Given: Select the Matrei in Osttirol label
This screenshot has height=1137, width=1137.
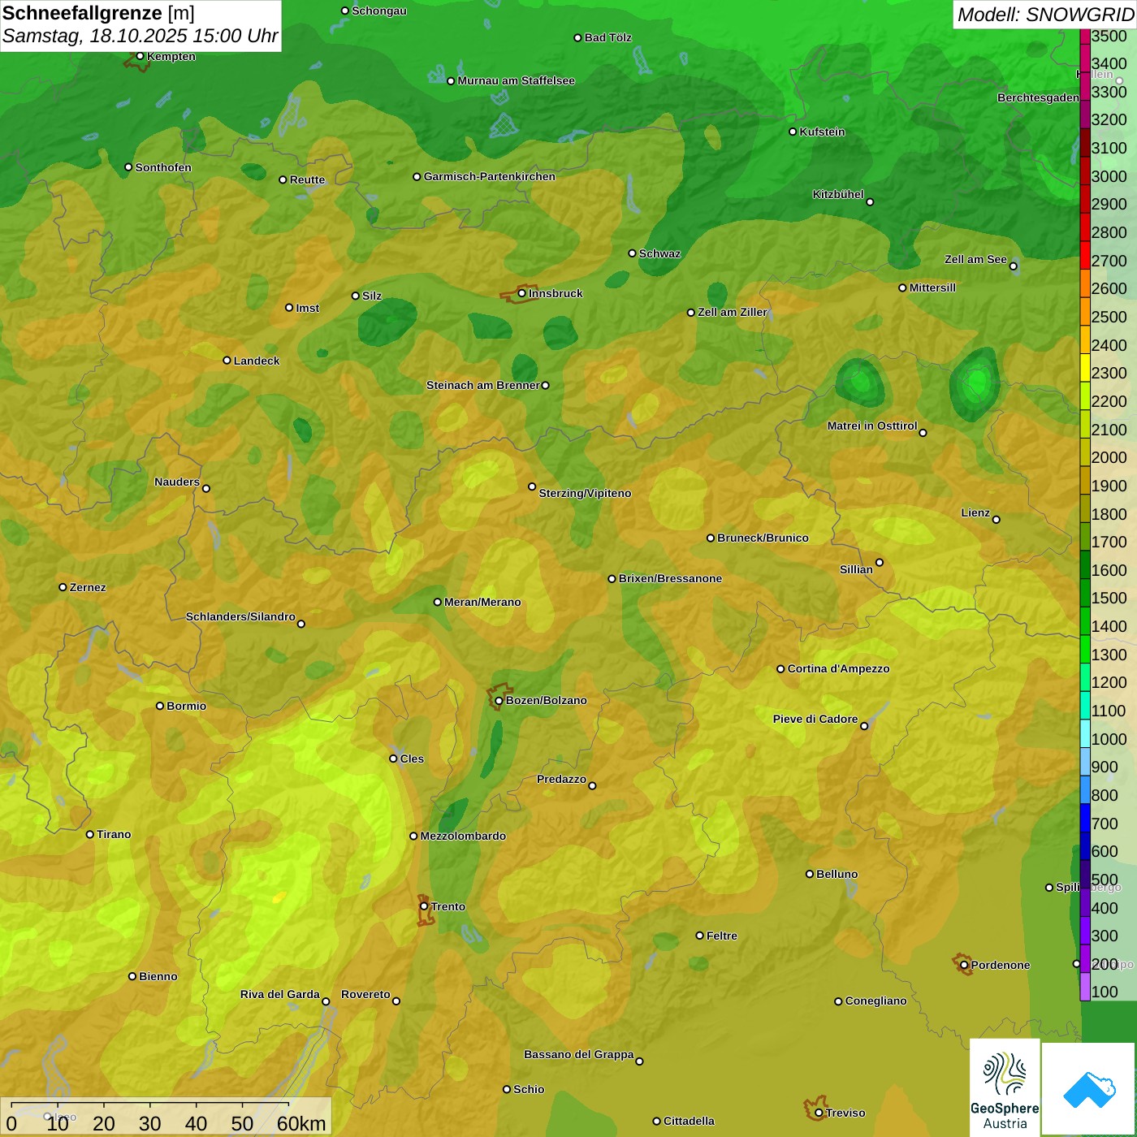Looking at the screenshot, I should tap(872, 426).
